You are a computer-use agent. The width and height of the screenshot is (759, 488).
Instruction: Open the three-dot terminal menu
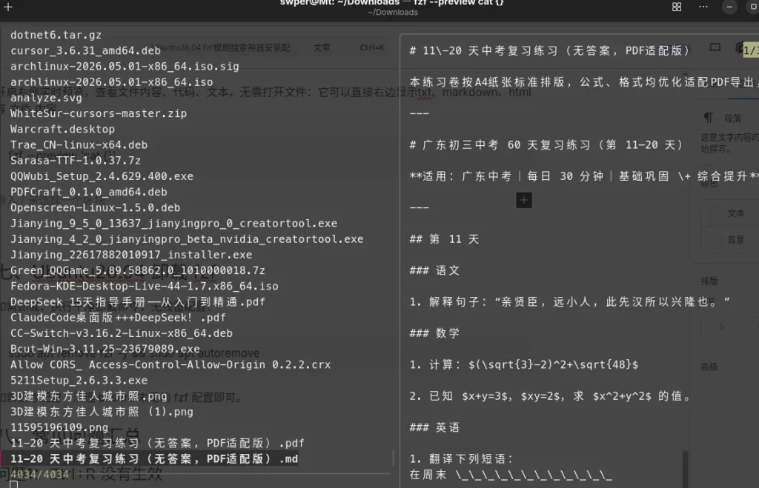pyautogui.click(x=703, y=7)
